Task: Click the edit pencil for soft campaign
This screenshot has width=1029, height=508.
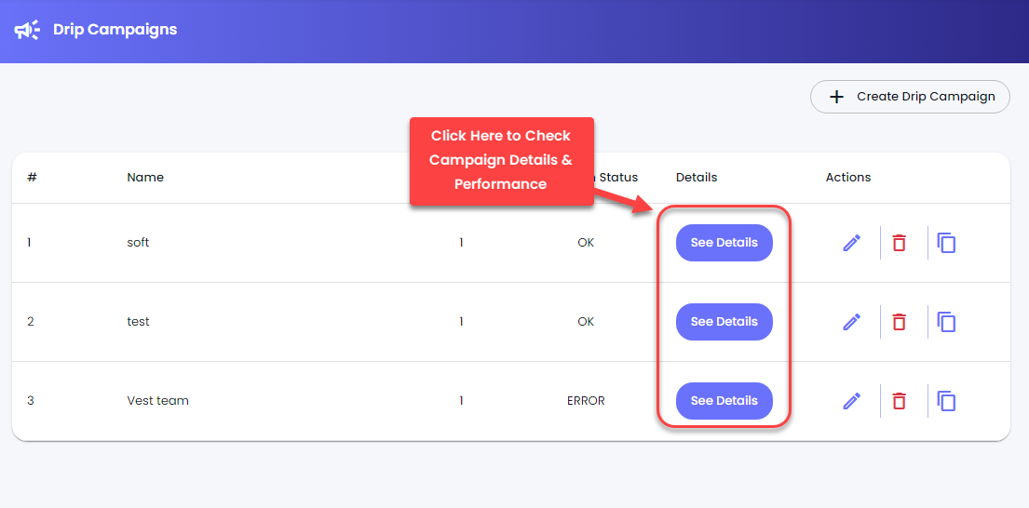Action: 851,243
